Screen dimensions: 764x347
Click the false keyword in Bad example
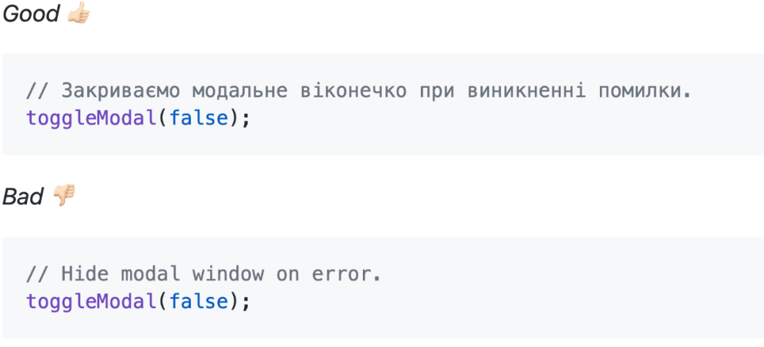(199, 302)
